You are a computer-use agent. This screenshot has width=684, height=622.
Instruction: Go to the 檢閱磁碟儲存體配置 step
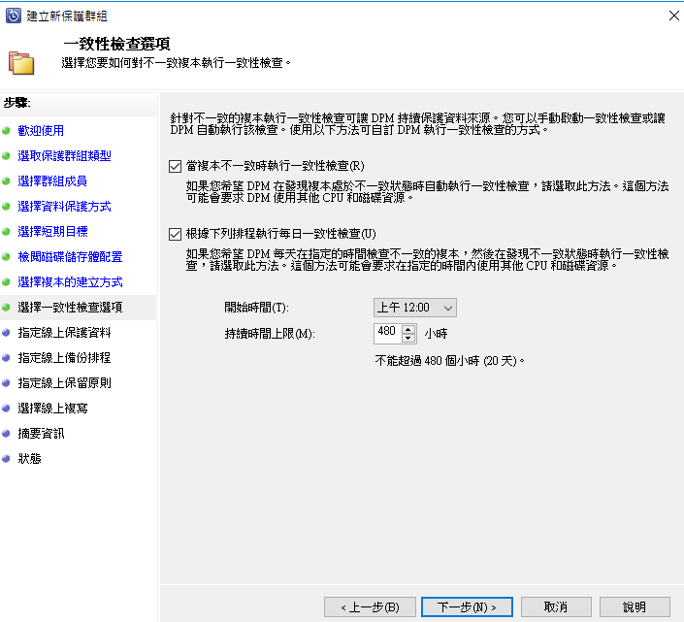coord(70,257)
